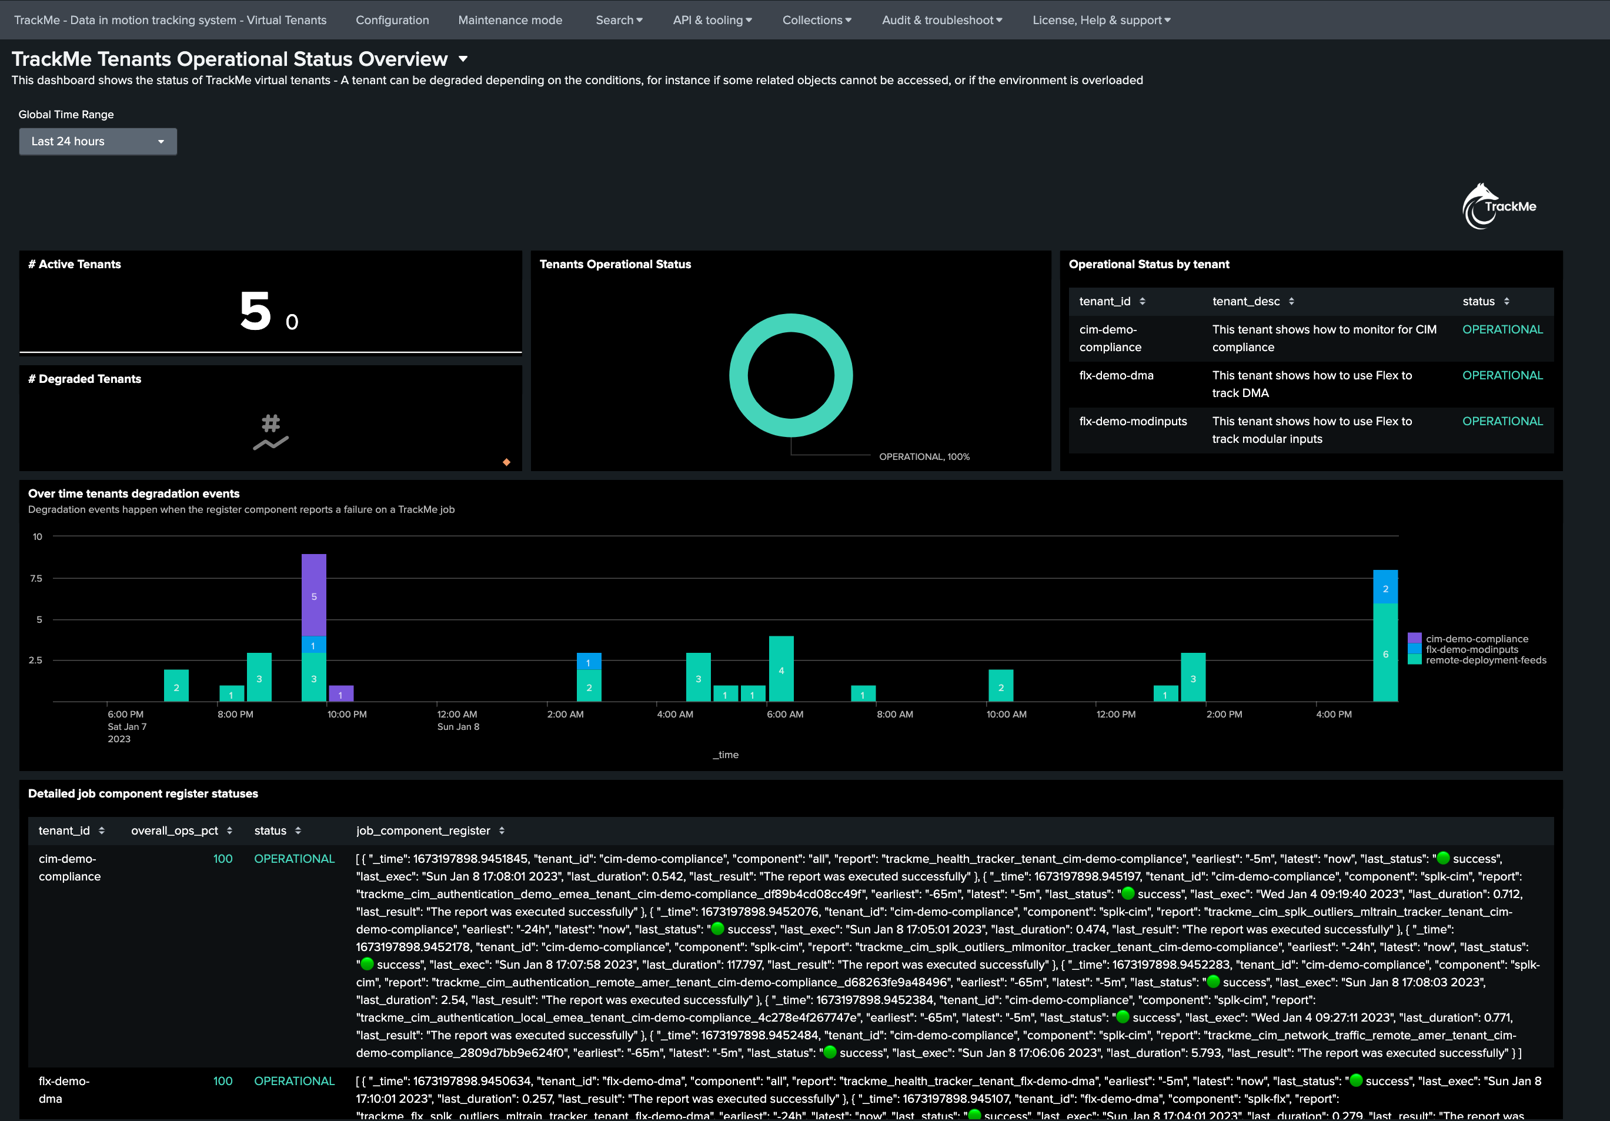This screenshot has width=1610, height=1121.
Task: Toggle the cim-demo-compliance series in chart legend
Action: 1478,638
